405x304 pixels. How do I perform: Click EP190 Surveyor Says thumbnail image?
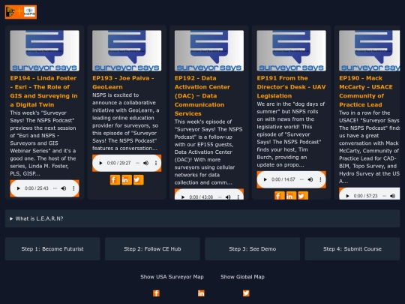369,51
